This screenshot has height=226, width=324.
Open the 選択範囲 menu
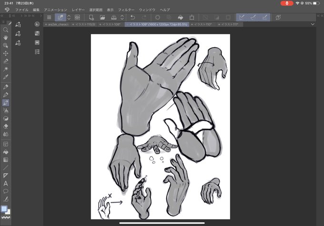point(96,10)
